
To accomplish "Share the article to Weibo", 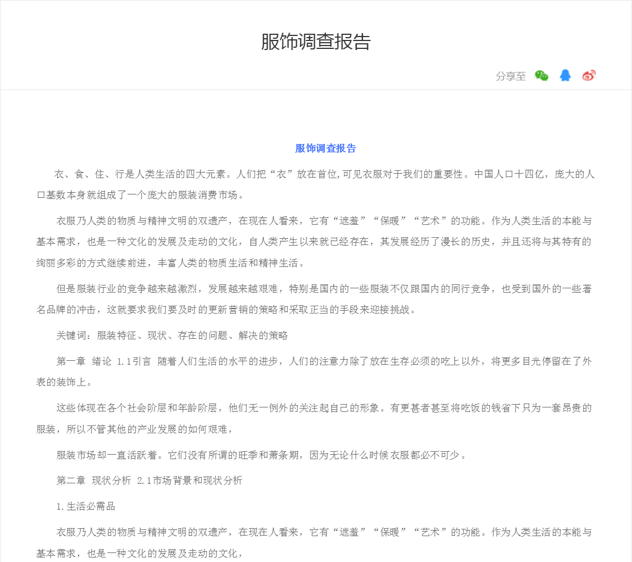I will click(588, 76).
